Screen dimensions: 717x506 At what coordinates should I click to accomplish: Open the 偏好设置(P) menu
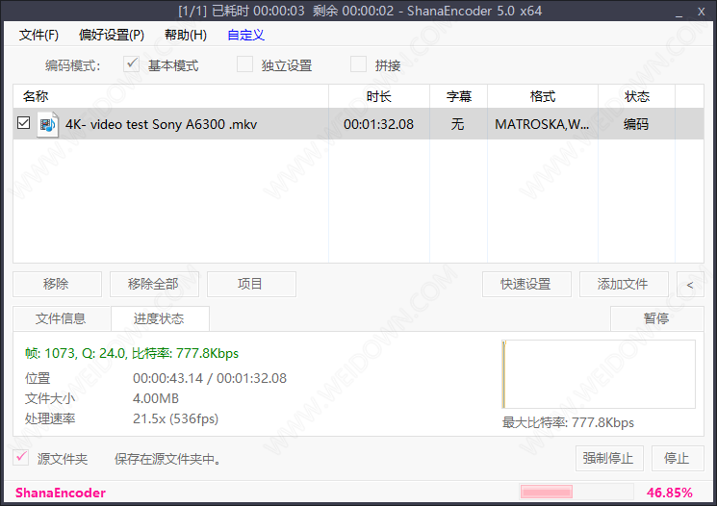112,35
